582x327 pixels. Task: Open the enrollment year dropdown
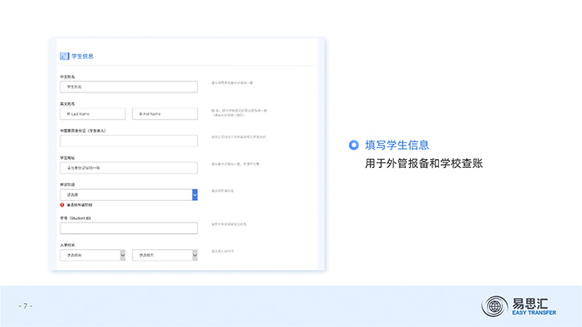93,255
